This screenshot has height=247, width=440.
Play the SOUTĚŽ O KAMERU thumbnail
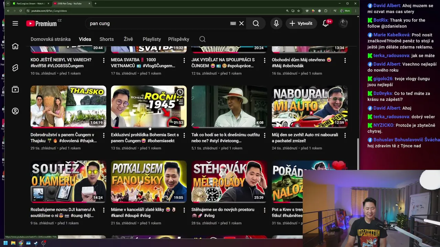68,181
